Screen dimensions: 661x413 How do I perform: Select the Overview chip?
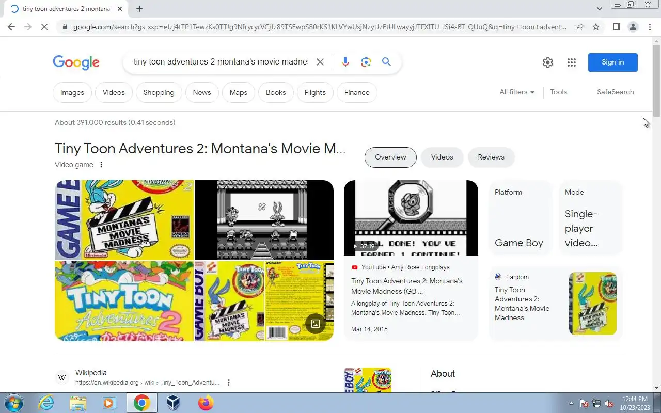(x=390, y=157)
